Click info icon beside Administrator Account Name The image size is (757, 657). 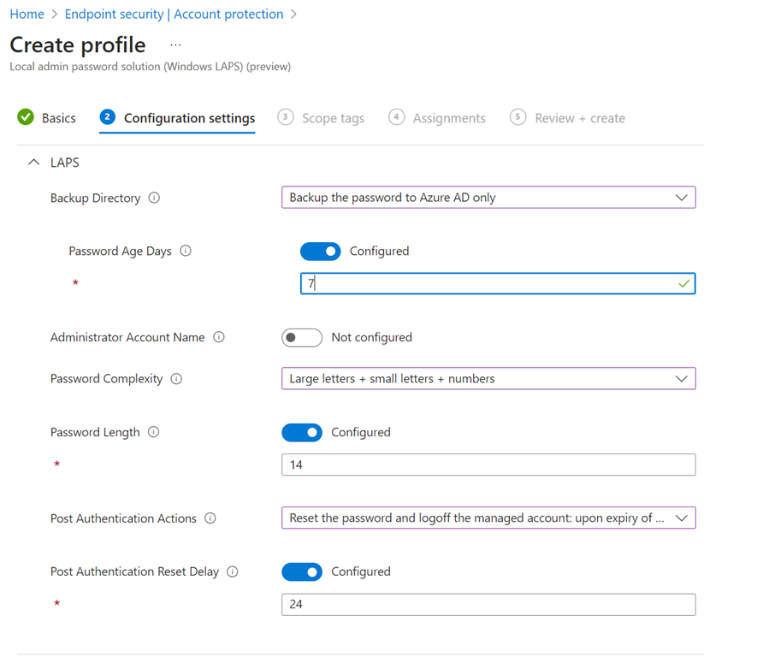(x=219, y=337)
